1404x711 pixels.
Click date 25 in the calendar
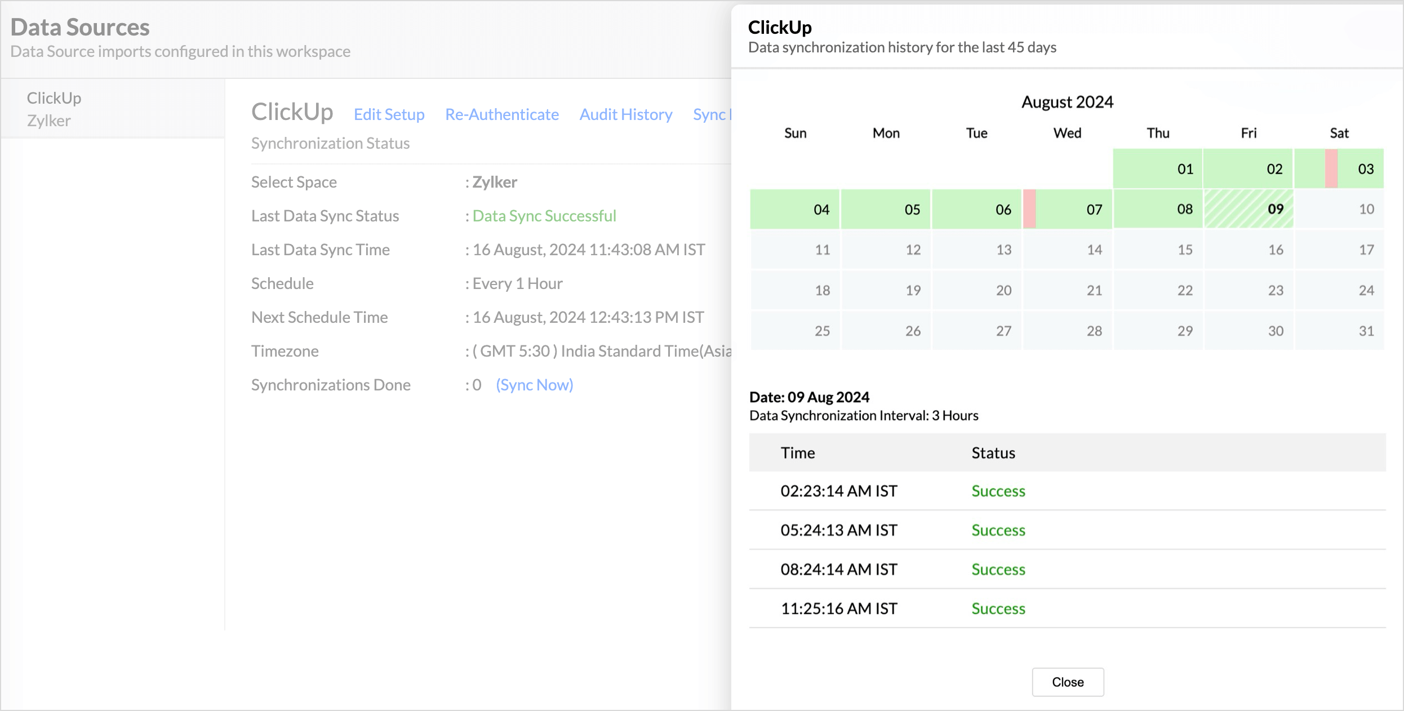pyautogui.click(x=795, y=331)
